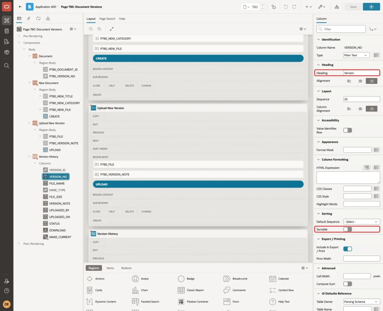
Task: Open the Default Sequence dropdown
Action: coord(362,222)
